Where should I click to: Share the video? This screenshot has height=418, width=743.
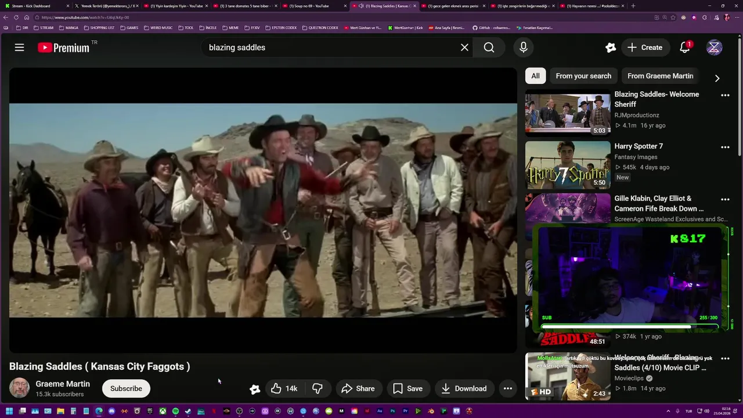click(x=358, y=388)
